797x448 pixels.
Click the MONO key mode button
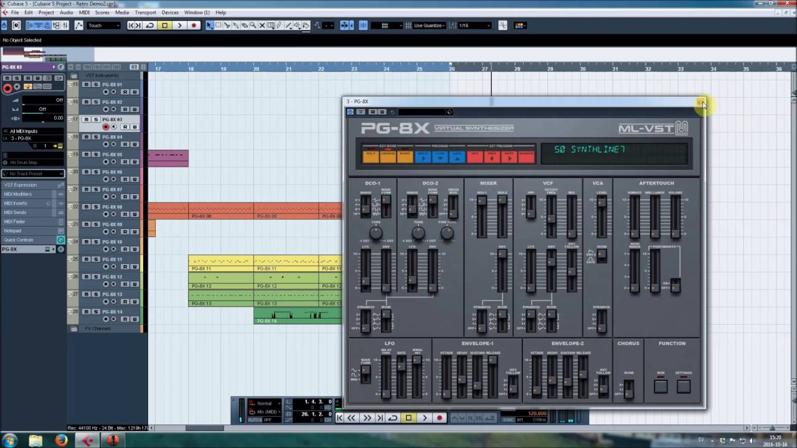(x=405, y=156)
